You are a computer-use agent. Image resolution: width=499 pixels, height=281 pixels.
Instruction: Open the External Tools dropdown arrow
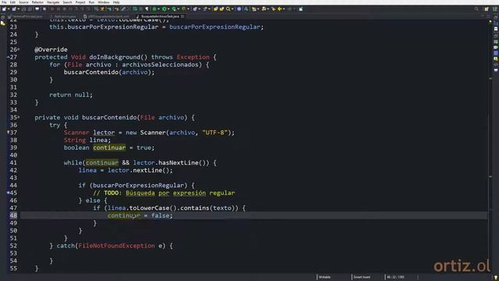click(x=189, y=9)
